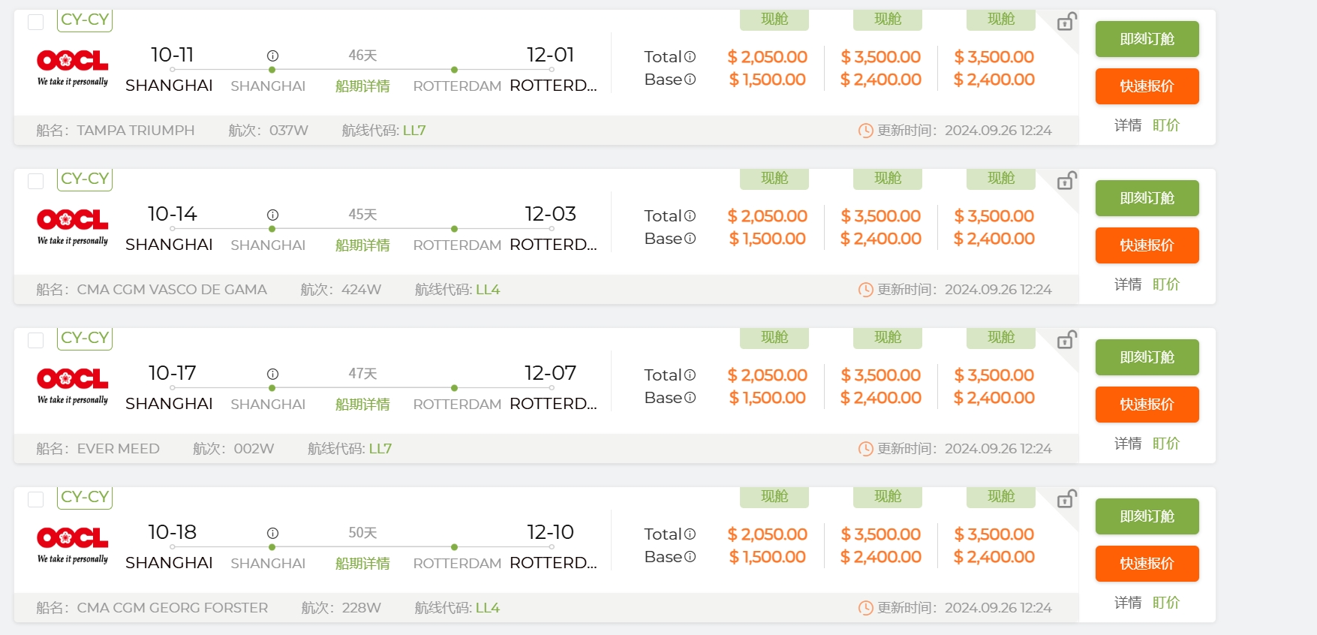Click 盯价 for the 10-18 sailing
This screenshot has height=635, width=1317.
pyautogui.click(x=1165, y=603)
